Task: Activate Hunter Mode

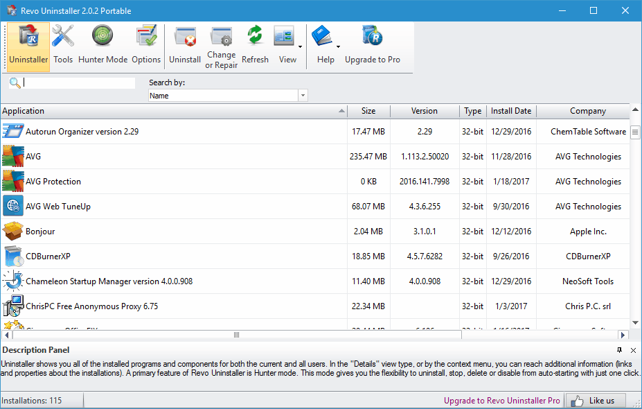Action: pos(102,44)
